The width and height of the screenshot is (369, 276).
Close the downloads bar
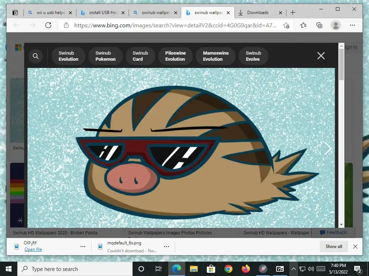point(355,247)
